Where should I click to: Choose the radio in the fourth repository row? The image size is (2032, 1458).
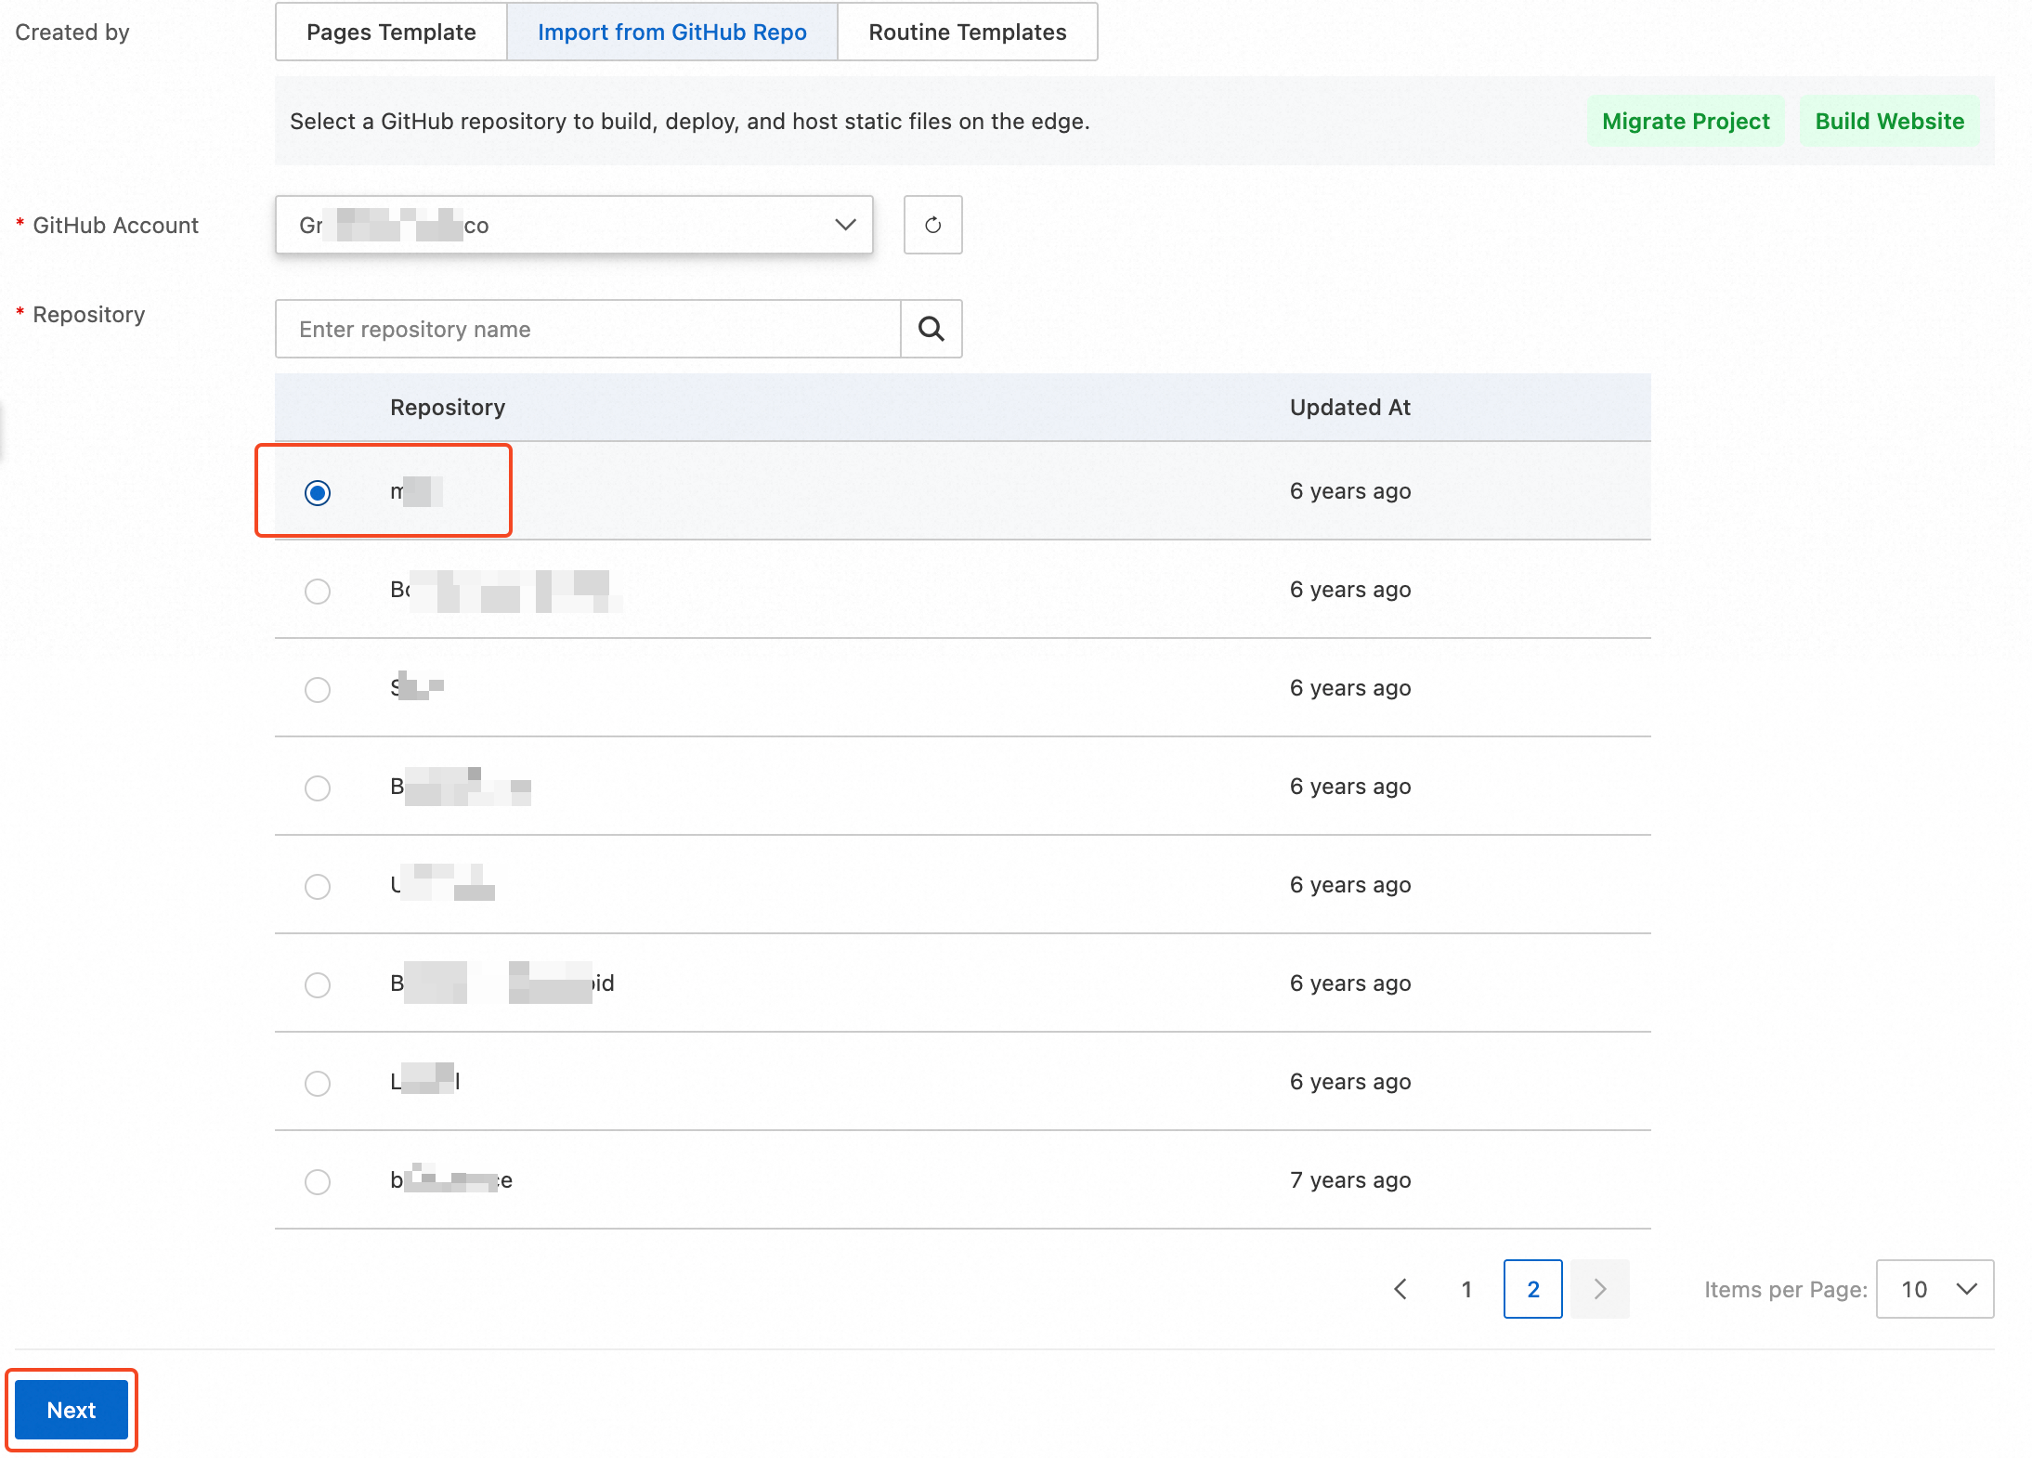(x=318, y=788)
